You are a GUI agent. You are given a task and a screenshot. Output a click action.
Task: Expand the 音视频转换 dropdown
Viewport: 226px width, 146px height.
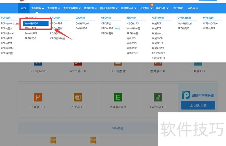(129, 8)
